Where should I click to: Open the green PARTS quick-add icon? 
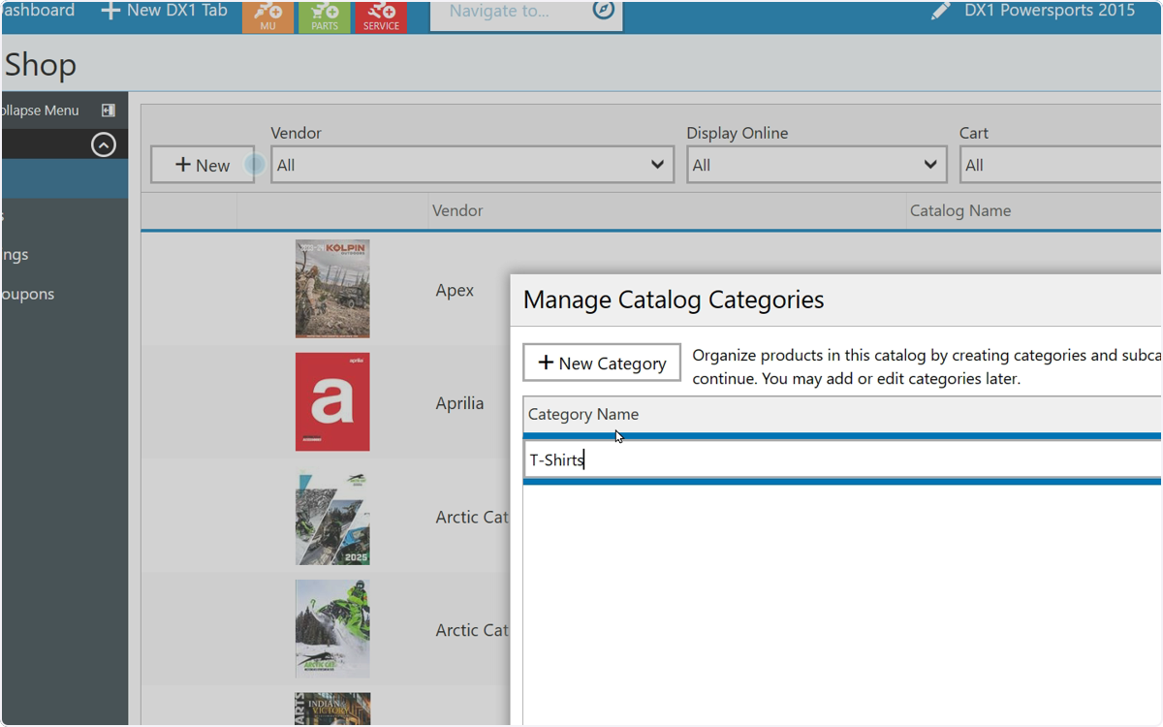coord(325,16)
